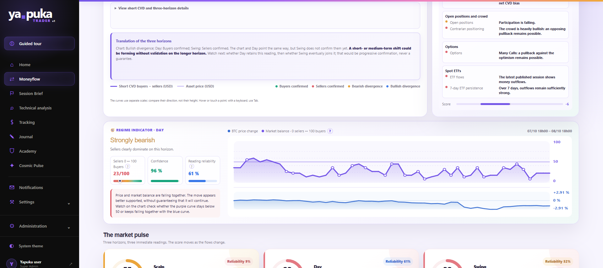Select the Tracking dollar icon
This screenshot has width=603, height=268.
pyautogui.click(x=12, y=122)
